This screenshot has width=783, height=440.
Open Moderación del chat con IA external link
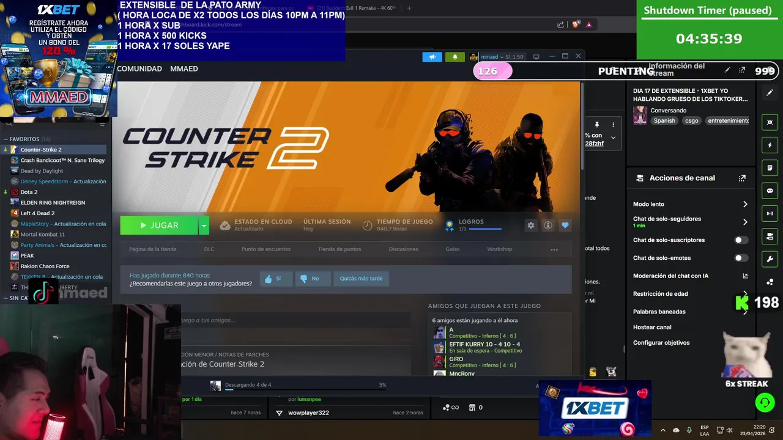tap(745, 276)
